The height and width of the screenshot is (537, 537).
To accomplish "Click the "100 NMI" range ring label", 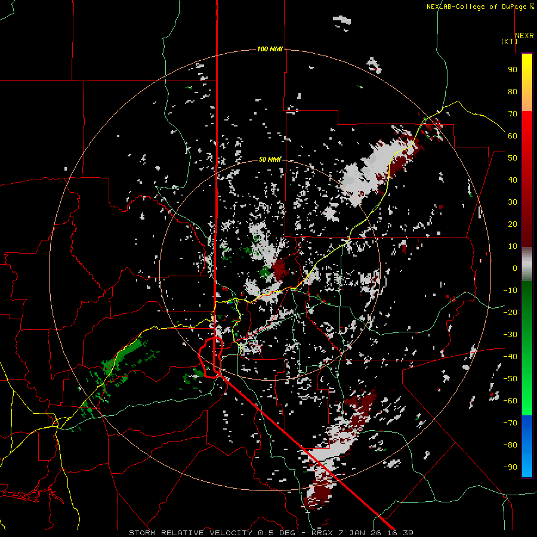I will [270, 50].
